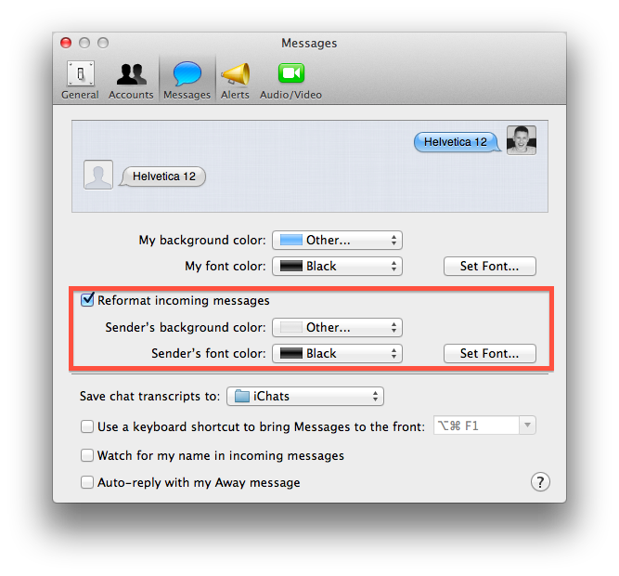The width and height of the screenshot is (619, 576).
Task: Click the light swatch in Sender's background color
Action: pos(291,328)
